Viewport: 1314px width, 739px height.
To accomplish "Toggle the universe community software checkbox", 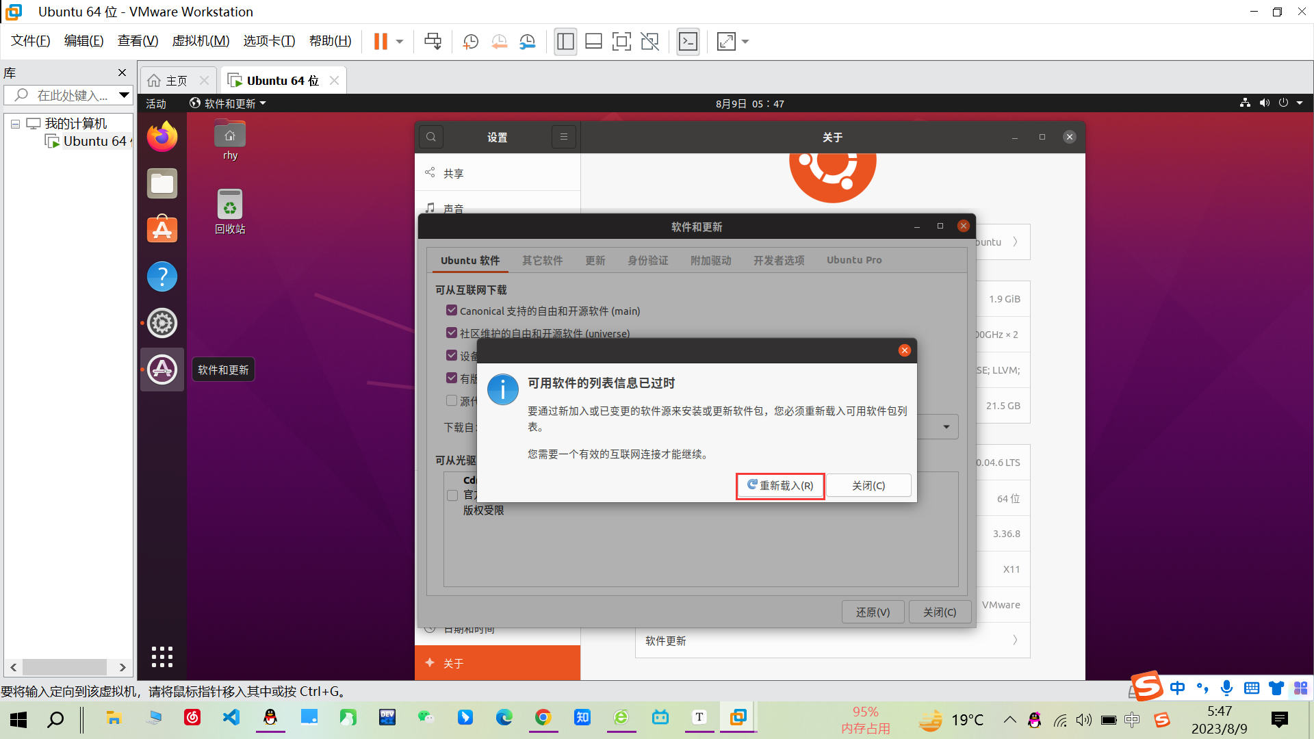I will 452,333.
